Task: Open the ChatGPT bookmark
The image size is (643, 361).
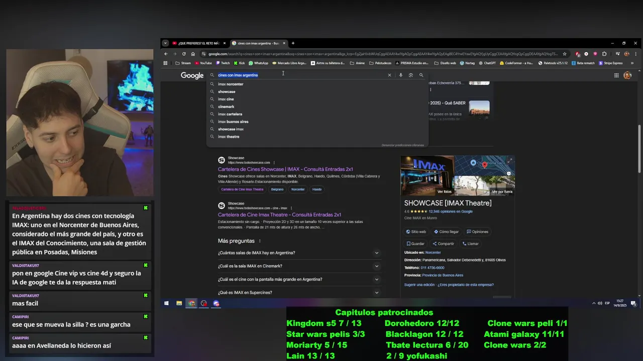Action: click(487, 63)
